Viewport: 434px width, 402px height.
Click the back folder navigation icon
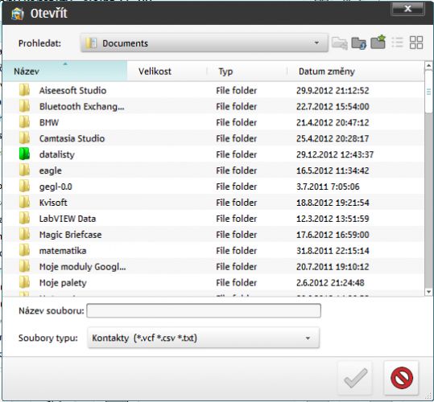[340, 43]
